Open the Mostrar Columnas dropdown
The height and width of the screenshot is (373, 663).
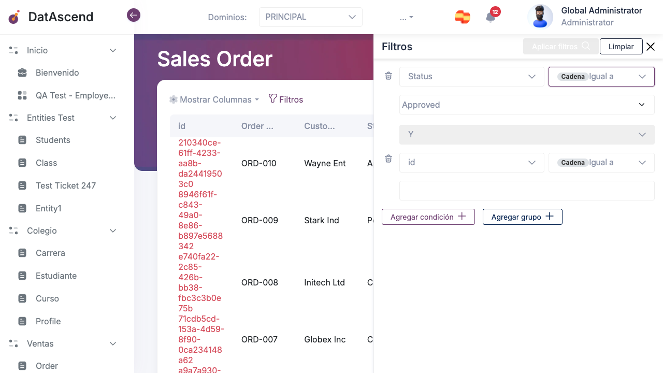[214, 99]
